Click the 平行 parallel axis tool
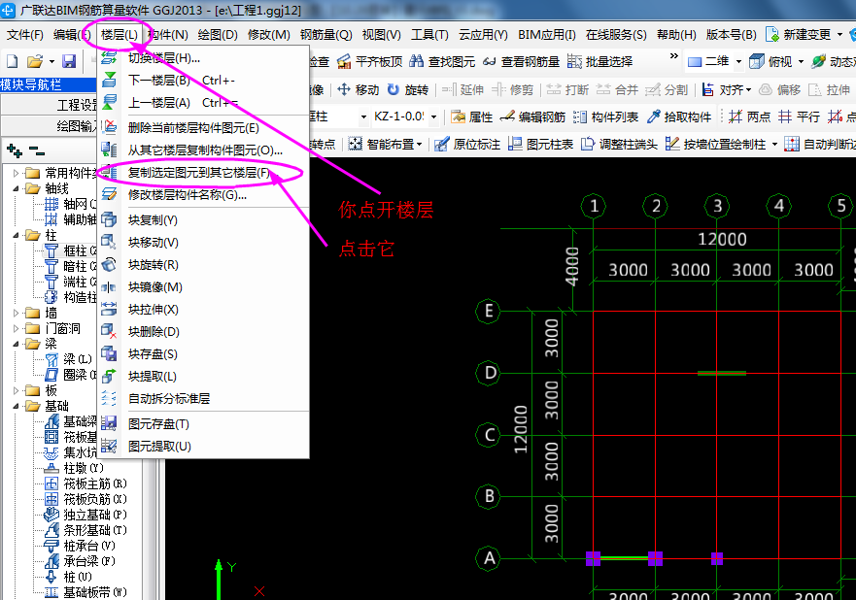Image resolution: width=856 pixels, height=600 pixels. 799,117
